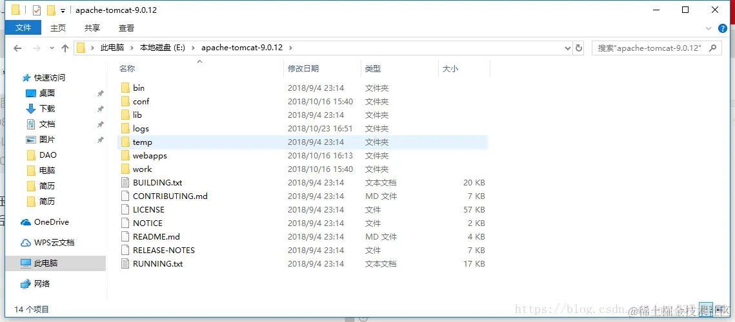Customize Quick Access Toolbar dropdown arrow
735x322 pixels.
coord(63,10)
